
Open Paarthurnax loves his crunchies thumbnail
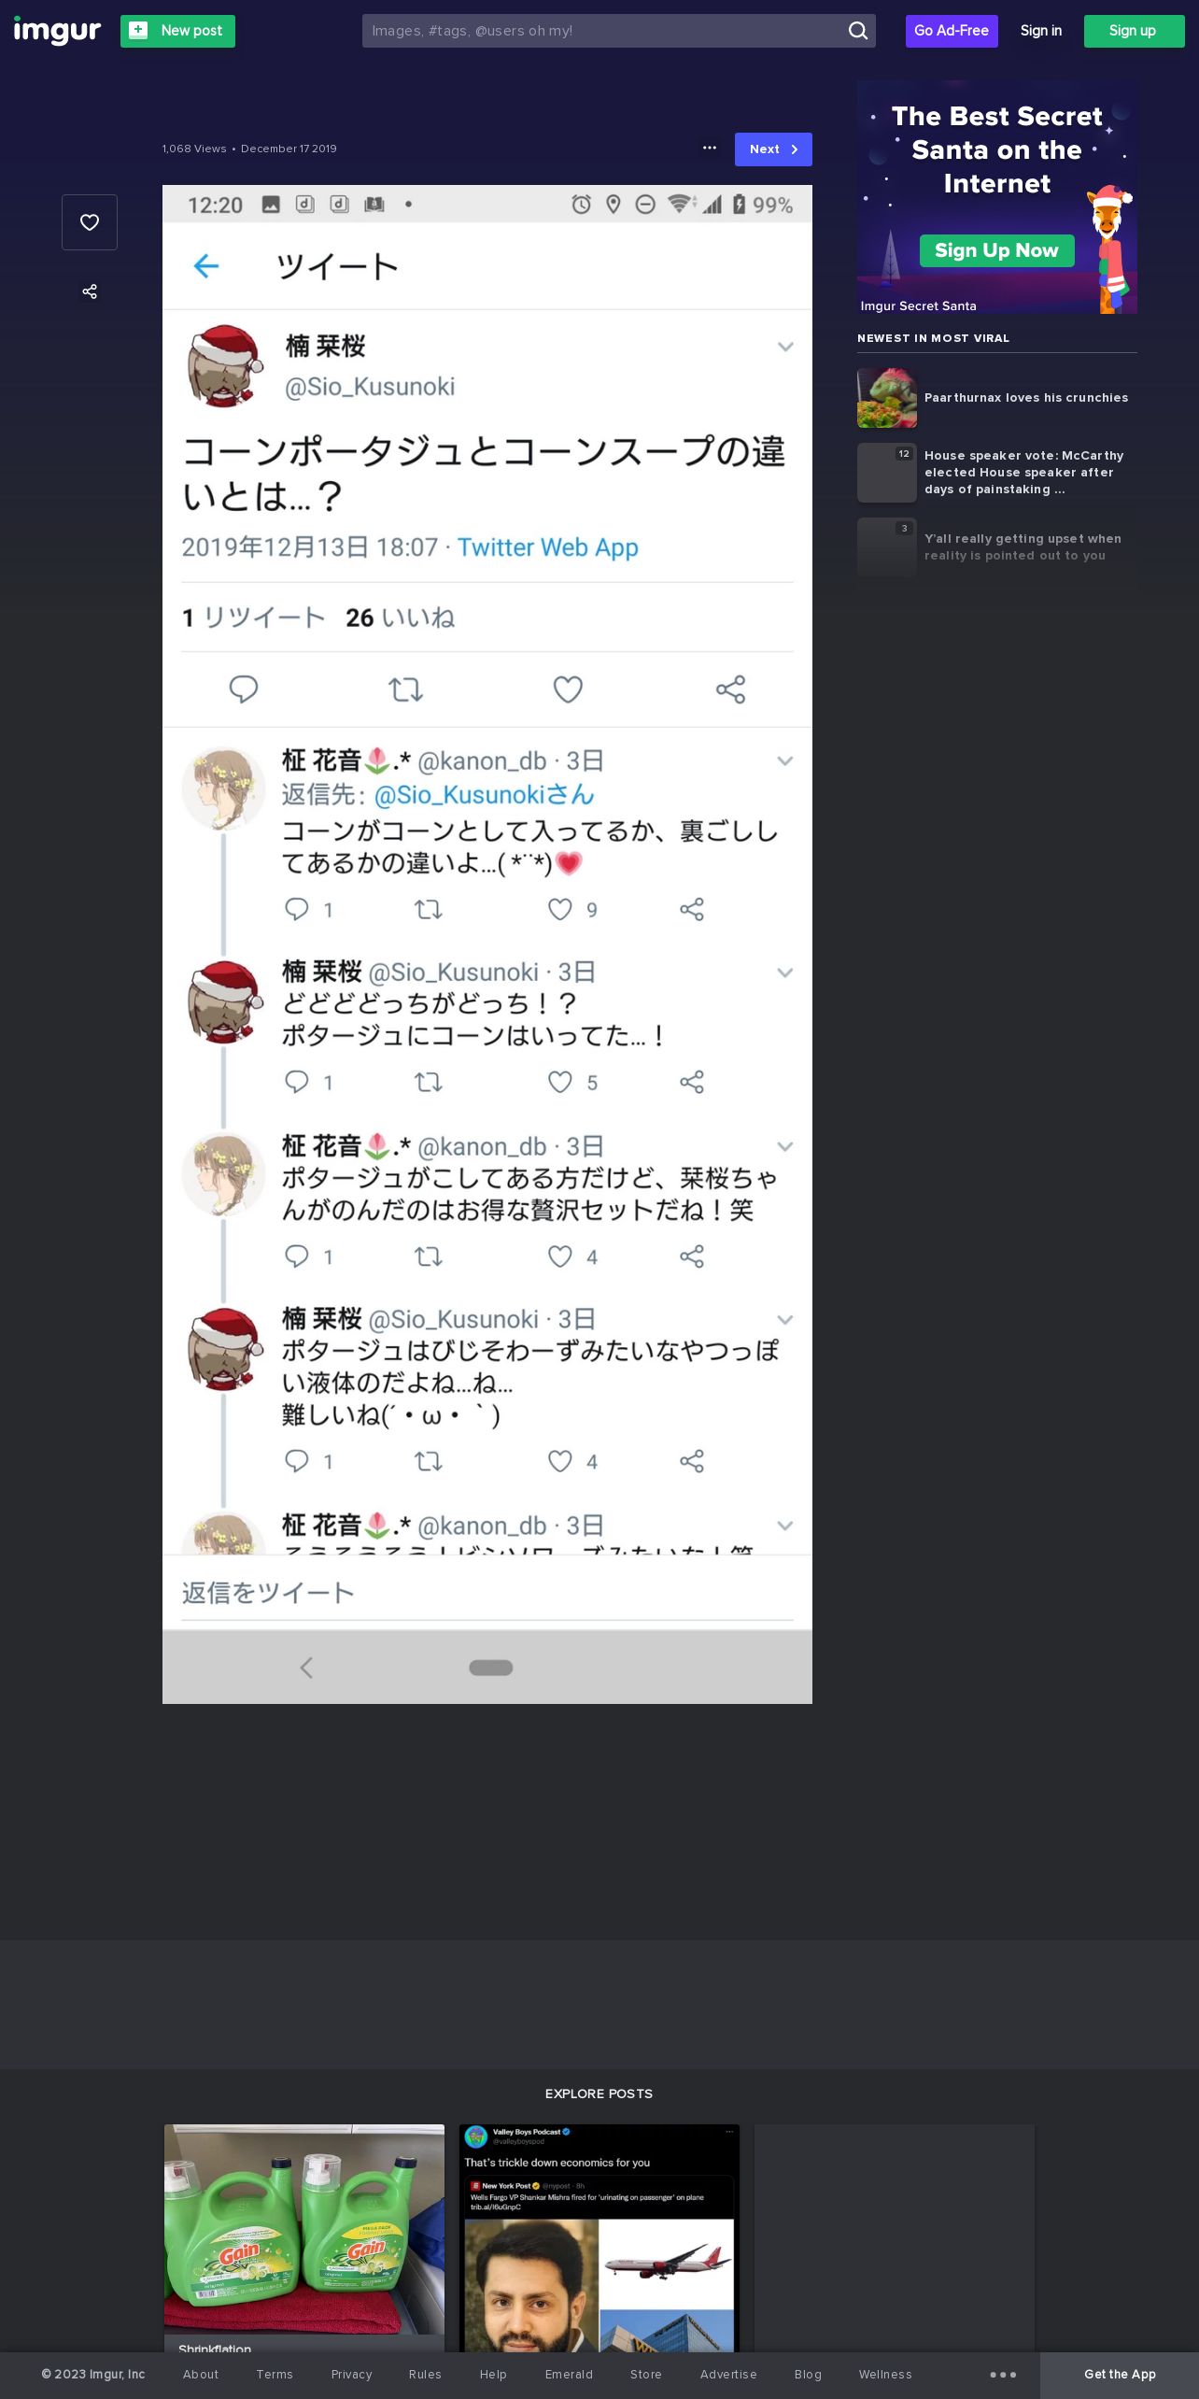(887, 398)
